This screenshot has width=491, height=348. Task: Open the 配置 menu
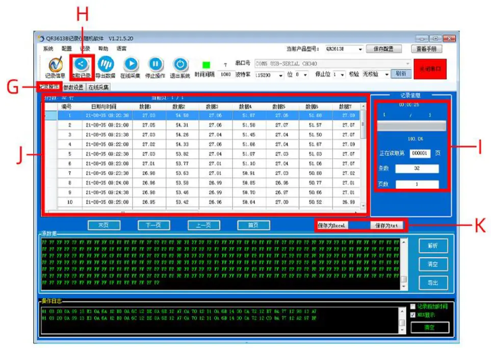66,48
